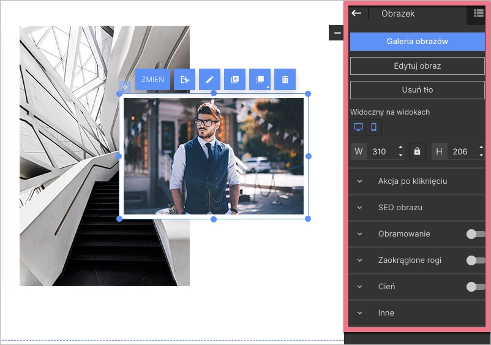Enable the Zaokrąglone rogi toggle switch
The image size is (491, 345).
[x=475, y=260]
